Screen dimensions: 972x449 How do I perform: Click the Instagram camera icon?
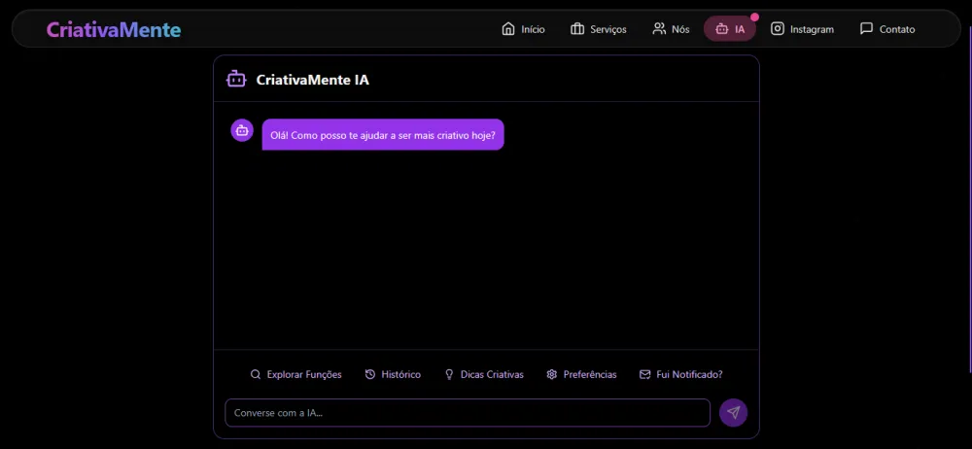778,28
